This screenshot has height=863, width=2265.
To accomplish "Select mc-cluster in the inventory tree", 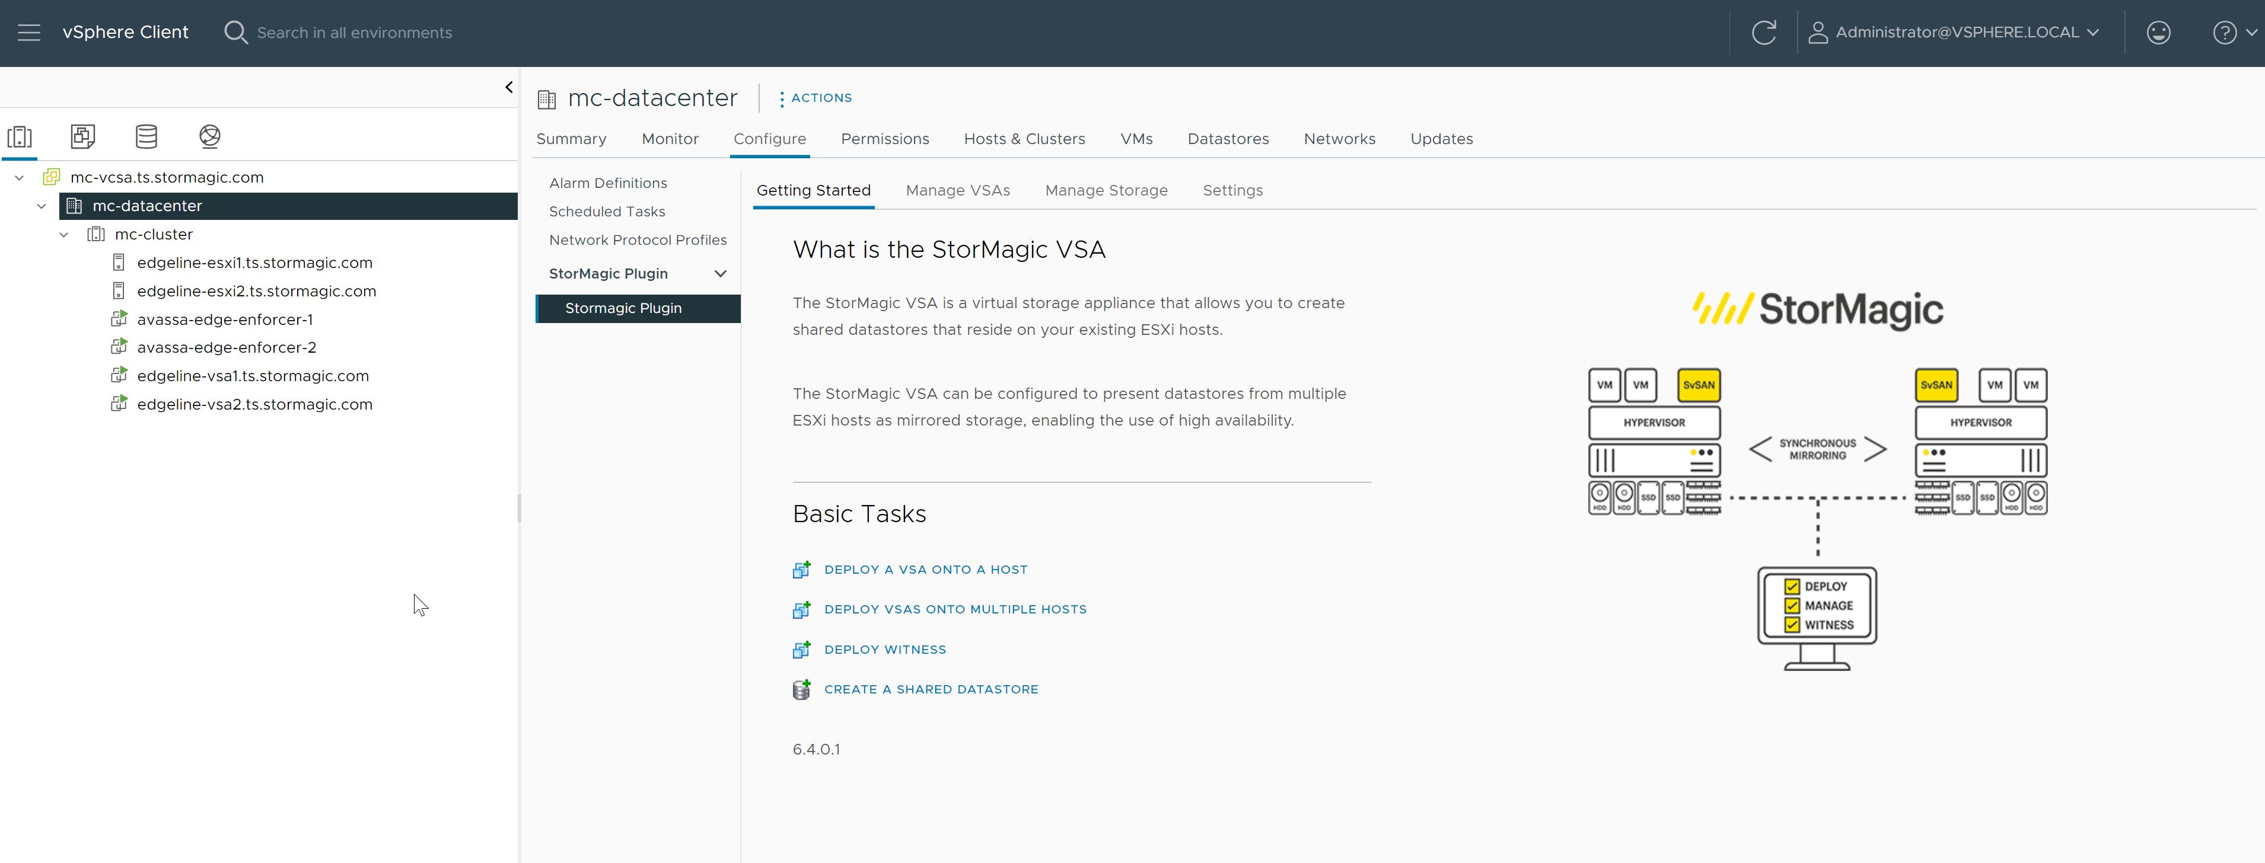I will (x=153, y=234).
